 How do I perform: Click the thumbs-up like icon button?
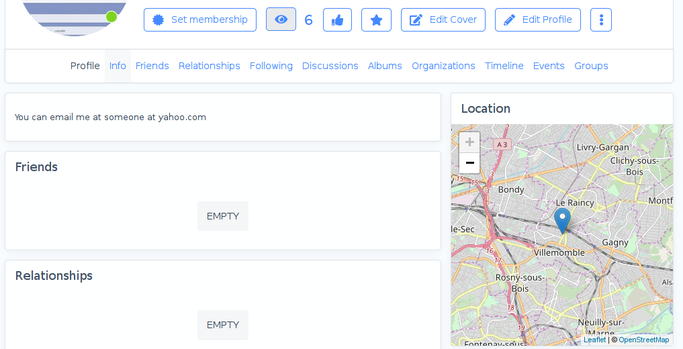pyautogui.click(x=337, y=20)
